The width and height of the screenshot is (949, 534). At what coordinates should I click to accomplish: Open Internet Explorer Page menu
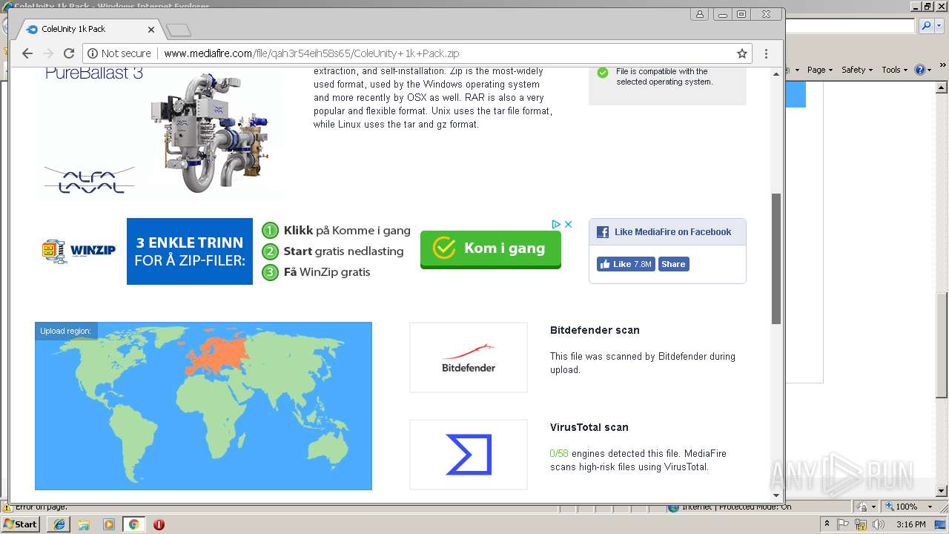pos(819,70)
